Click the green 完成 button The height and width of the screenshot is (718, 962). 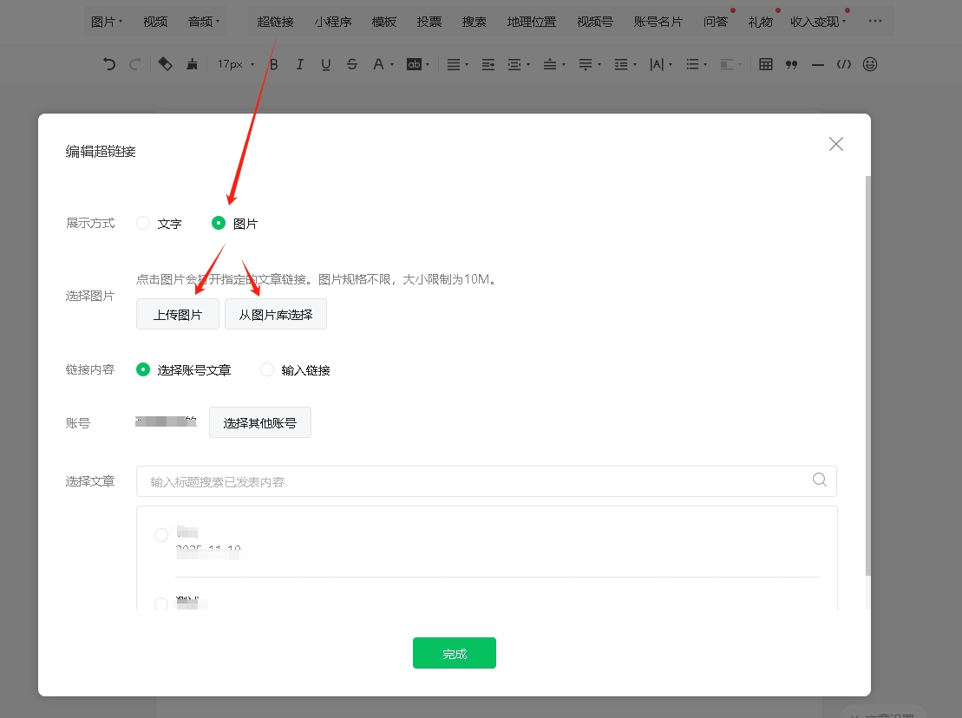pyautogui.click(x=454, y=653)
